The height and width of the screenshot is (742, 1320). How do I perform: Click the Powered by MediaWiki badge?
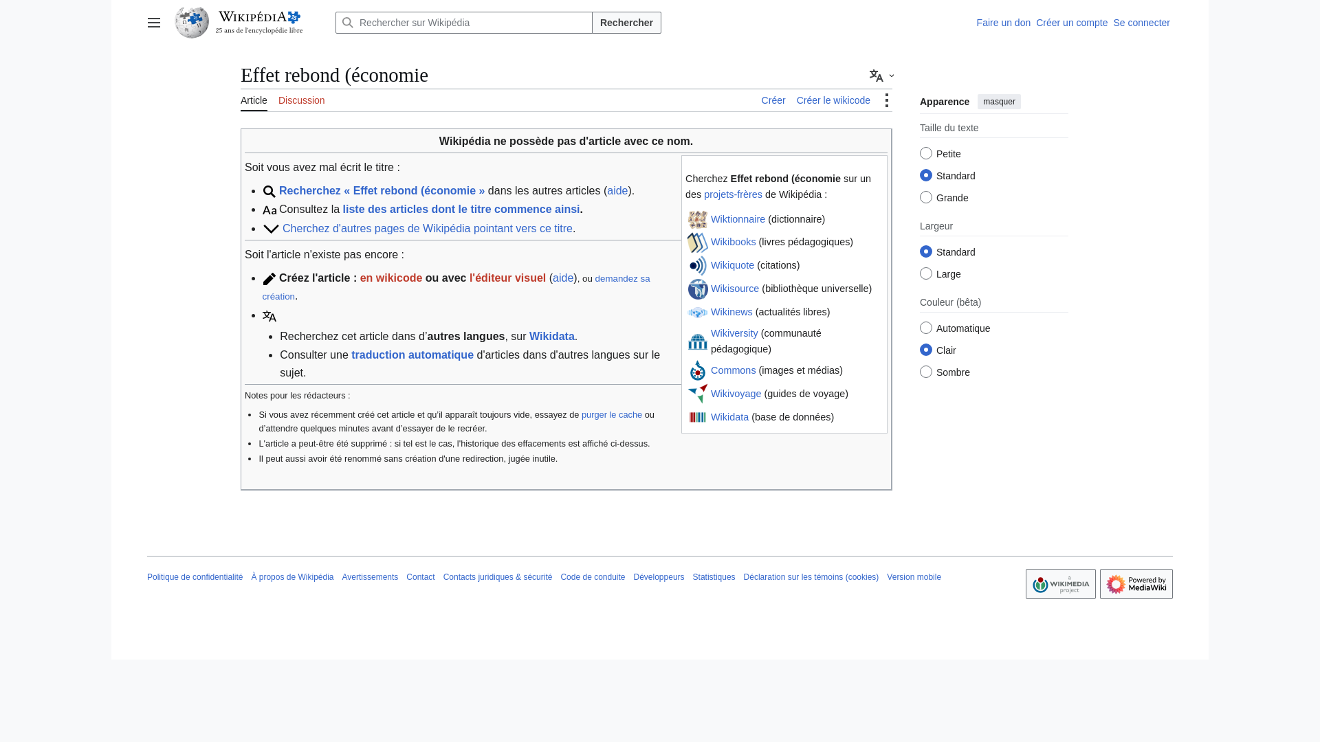(1136, 584)
